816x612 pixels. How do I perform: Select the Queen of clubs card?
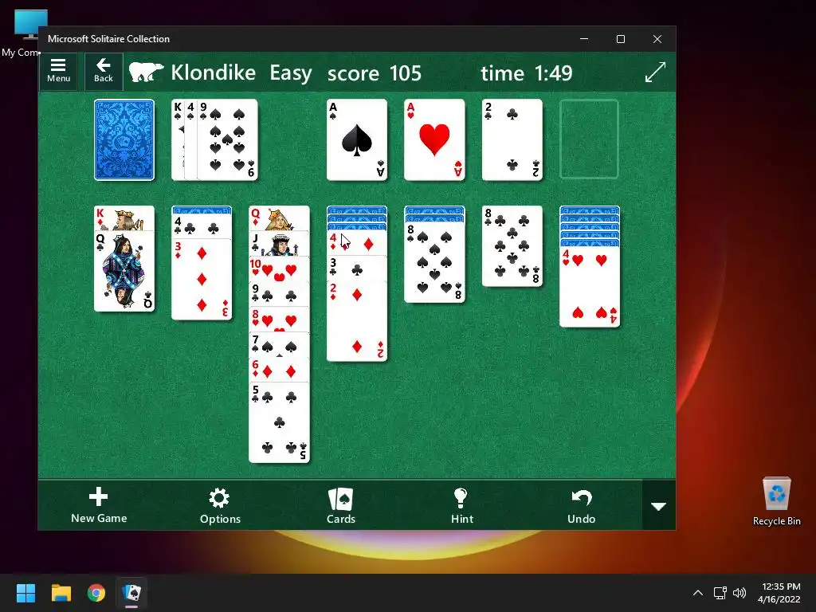[x=124, y=271]
